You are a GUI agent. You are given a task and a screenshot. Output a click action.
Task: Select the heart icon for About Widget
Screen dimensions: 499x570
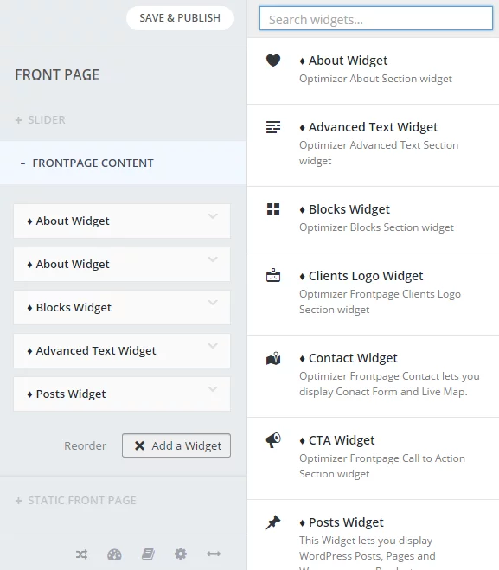pos(273,61)
